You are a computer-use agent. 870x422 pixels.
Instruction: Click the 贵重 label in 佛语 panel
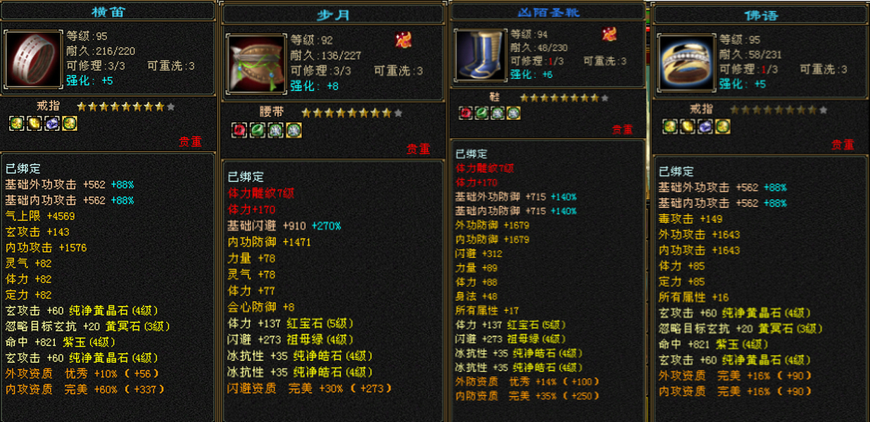coord(843,144)
